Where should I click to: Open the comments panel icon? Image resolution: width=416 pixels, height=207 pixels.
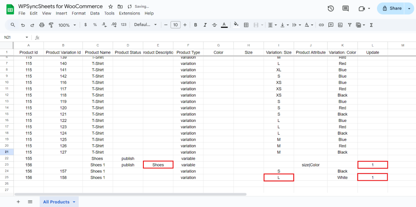345,9
